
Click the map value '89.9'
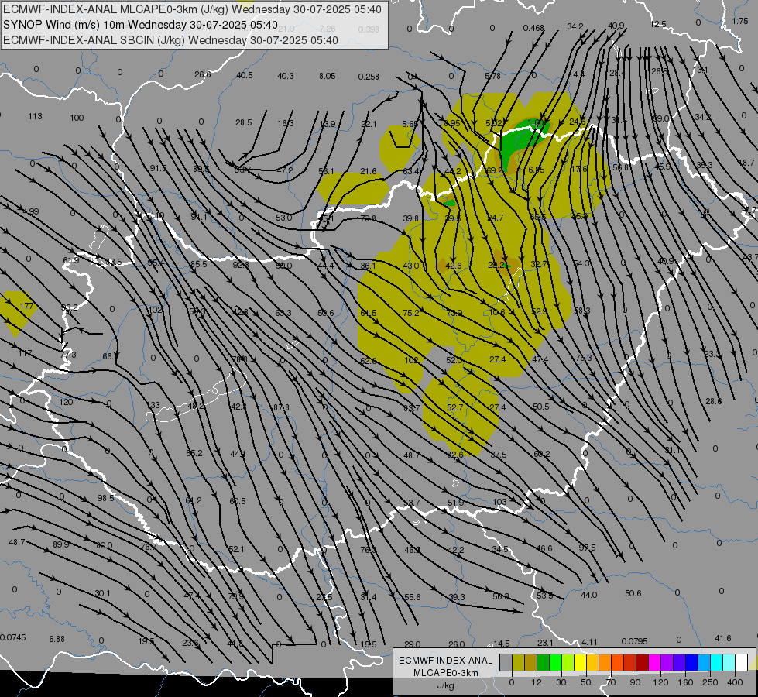click(60, 544)
